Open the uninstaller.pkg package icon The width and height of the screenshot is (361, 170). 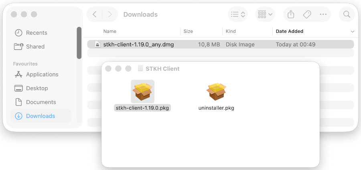click(216, 92)
